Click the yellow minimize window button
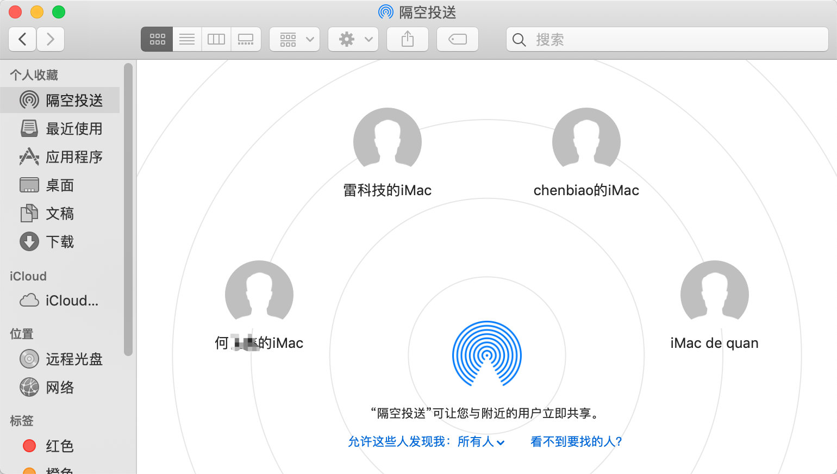Image resolution: width=837 pixels, height=474 pixels. (37, 12)
